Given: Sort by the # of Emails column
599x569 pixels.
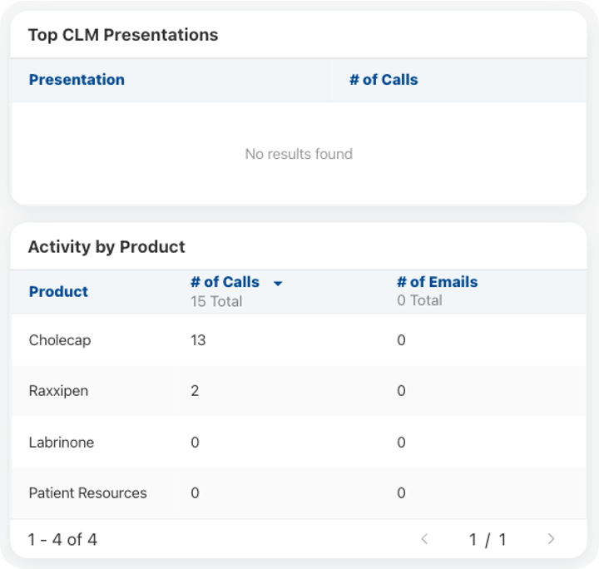Looking at the screenshot, I should tap(437, 282).
